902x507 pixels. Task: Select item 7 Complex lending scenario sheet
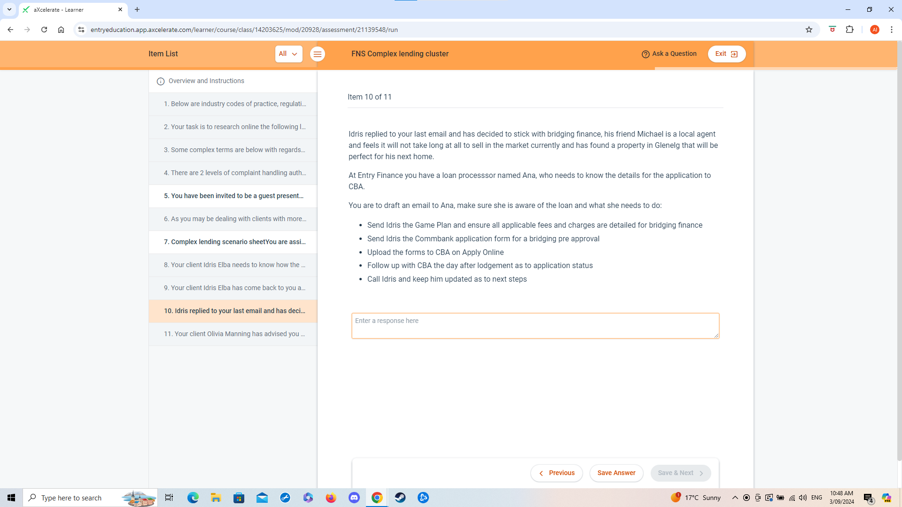tap(233, 242)
